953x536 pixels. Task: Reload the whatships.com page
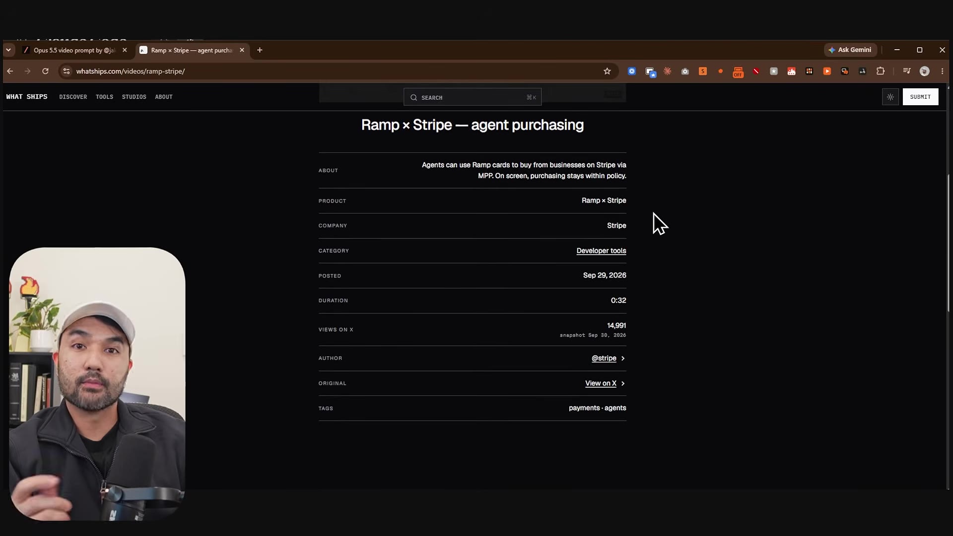45,71
